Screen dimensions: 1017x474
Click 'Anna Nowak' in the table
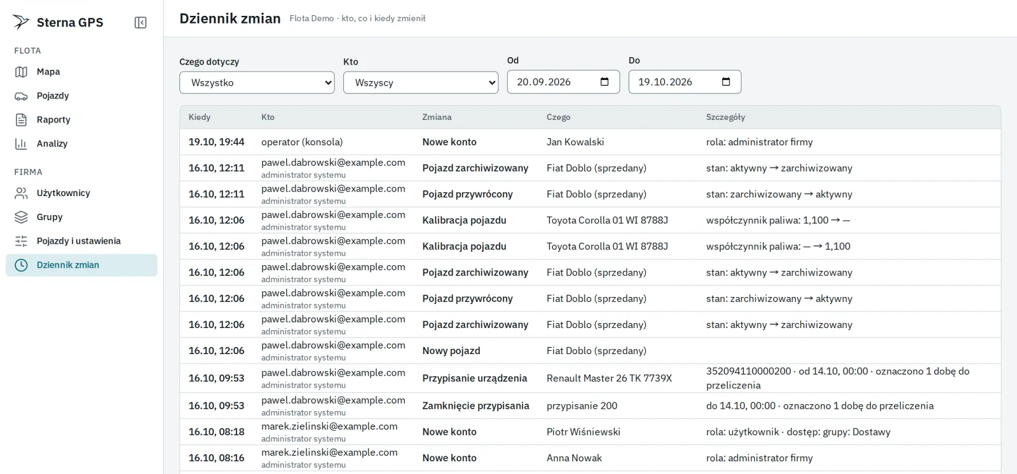click(x=574, y=458)
